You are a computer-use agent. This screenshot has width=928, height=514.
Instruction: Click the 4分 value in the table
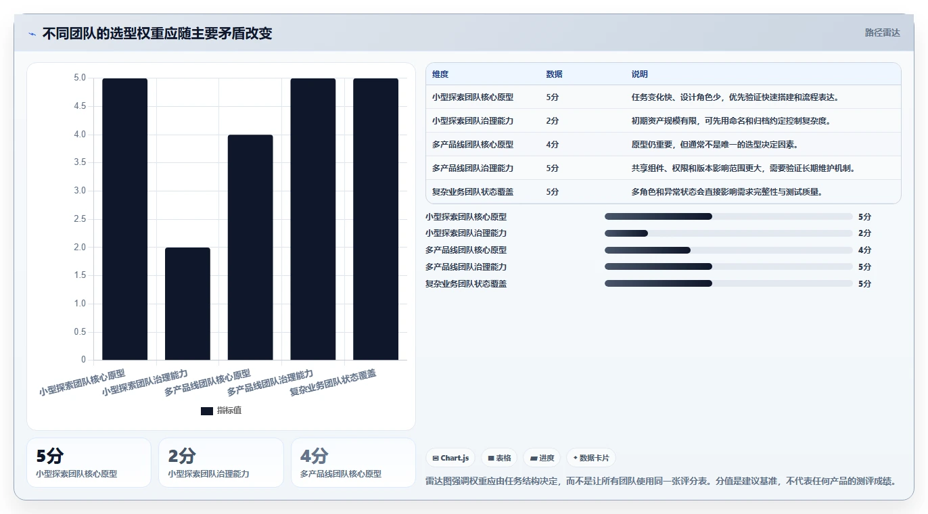553,144
